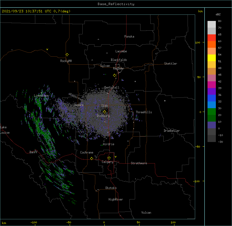The height and width of the screenshot is (226, 232).
Task: Click the Lacombe city label
Action: [x=121, y=51]
